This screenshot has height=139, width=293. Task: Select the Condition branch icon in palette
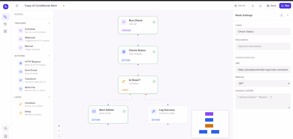coord(21,104)
